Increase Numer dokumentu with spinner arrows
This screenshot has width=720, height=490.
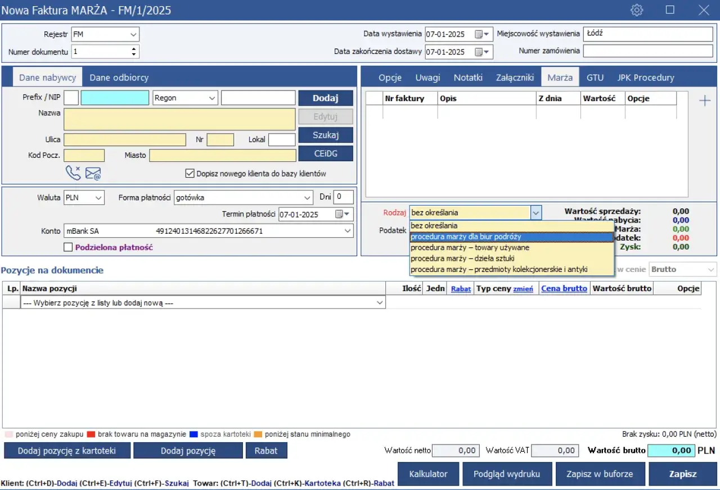point(134,49)
